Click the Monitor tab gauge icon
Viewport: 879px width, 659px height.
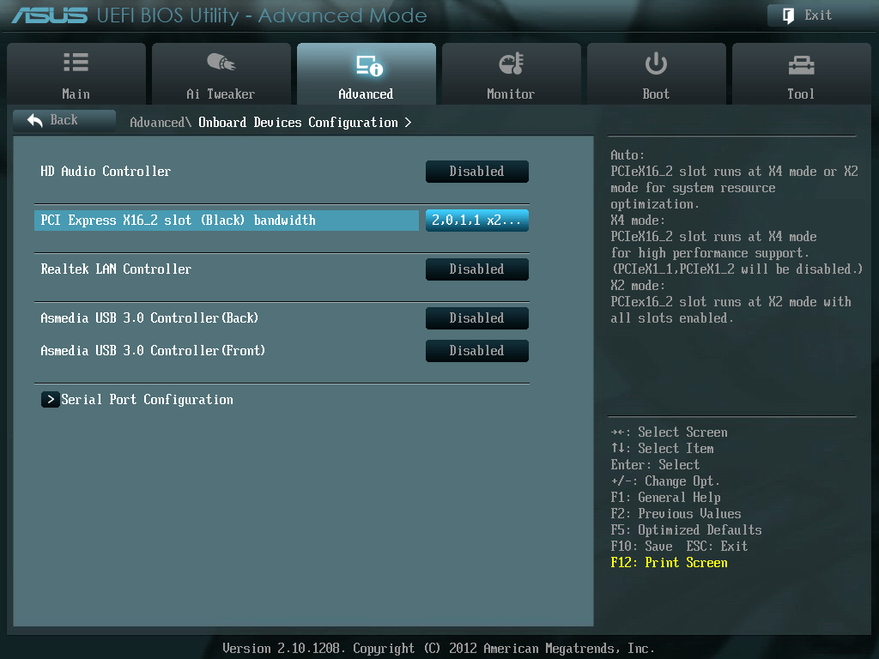(x=512, y=63)
